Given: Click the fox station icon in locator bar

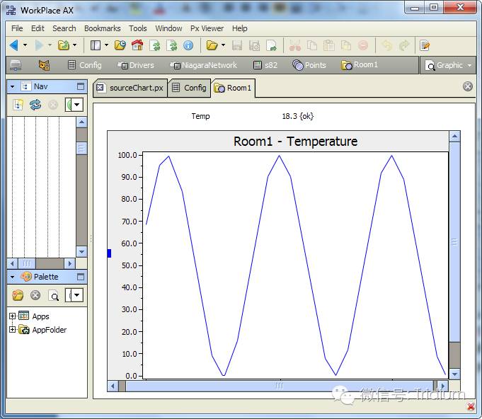Looking at the screenshot, I should [44, 65].
